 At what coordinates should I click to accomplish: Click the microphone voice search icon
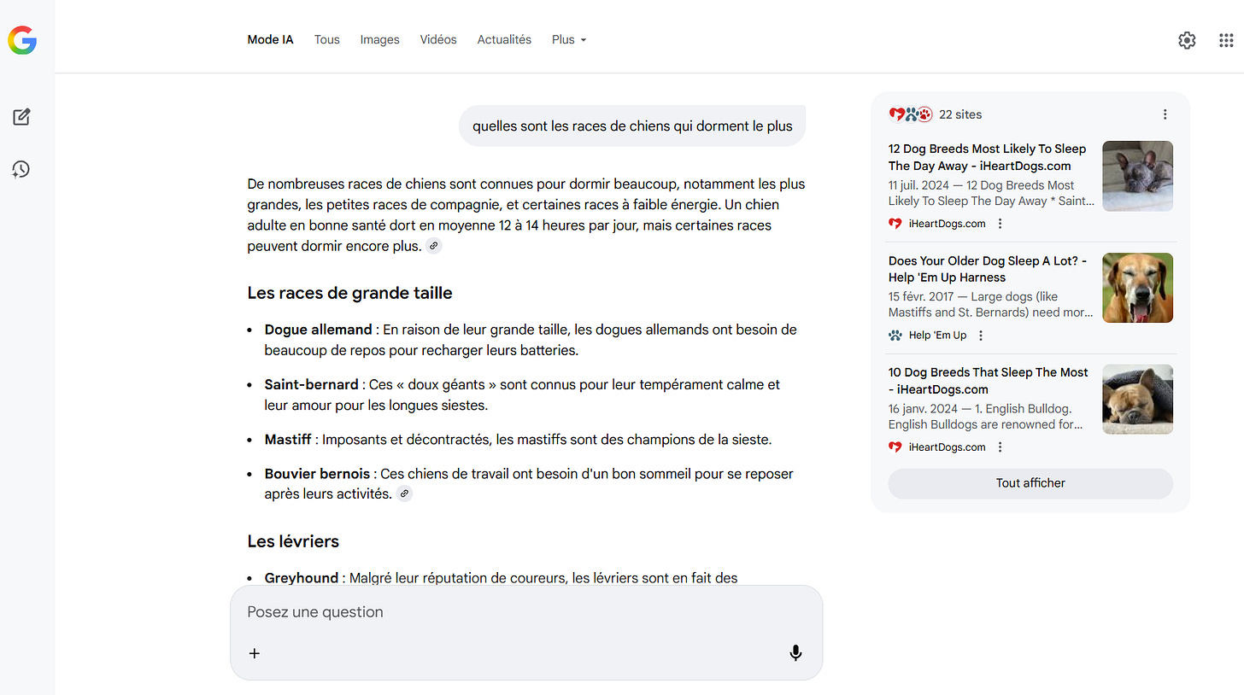[795, 653]
